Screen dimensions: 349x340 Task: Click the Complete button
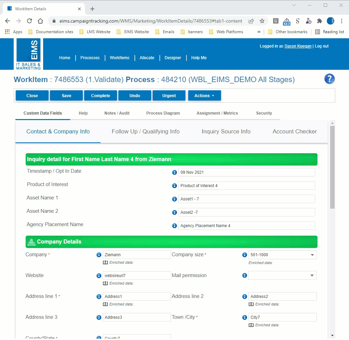[101, 95]
